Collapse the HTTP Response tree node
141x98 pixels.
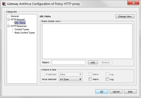[x=9, y=26]
